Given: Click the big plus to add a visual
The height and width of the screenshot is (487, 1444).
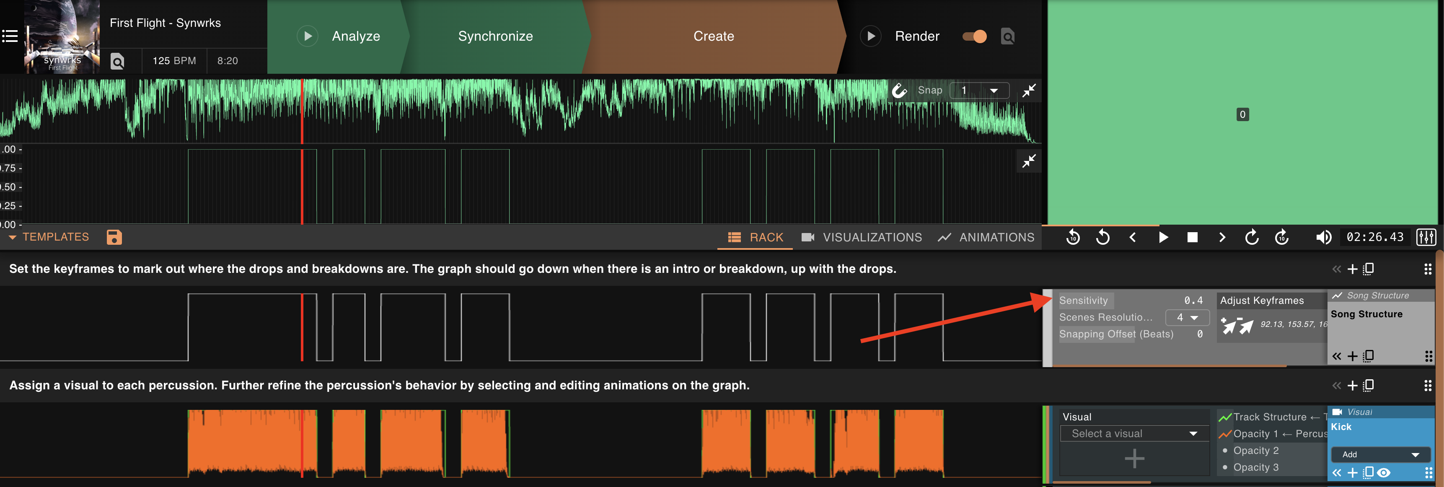Looking at the screenshot, I should [1135, 459].
